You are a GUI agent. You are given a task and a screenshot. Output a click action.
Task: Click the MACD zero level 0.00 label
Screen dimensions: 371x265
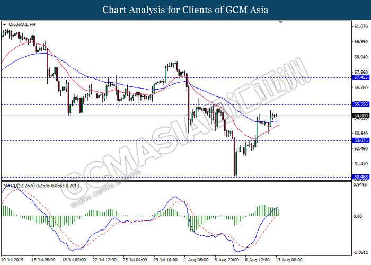[358, 216]
